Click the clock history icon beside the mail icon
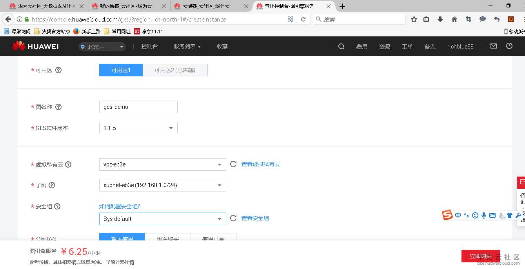The width and height of the screenshot is (525, 269). click(x=509, y=46)
